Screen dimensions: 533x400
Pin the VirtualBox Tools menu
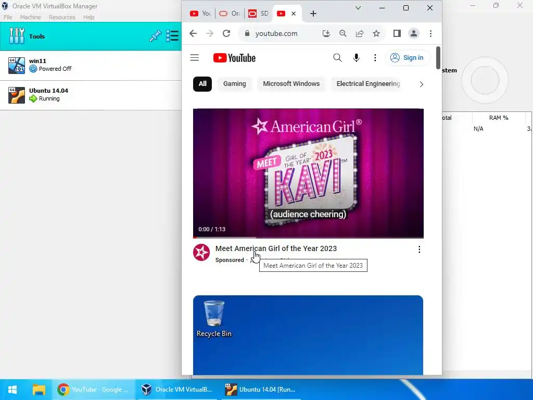(x=155, y=36)
